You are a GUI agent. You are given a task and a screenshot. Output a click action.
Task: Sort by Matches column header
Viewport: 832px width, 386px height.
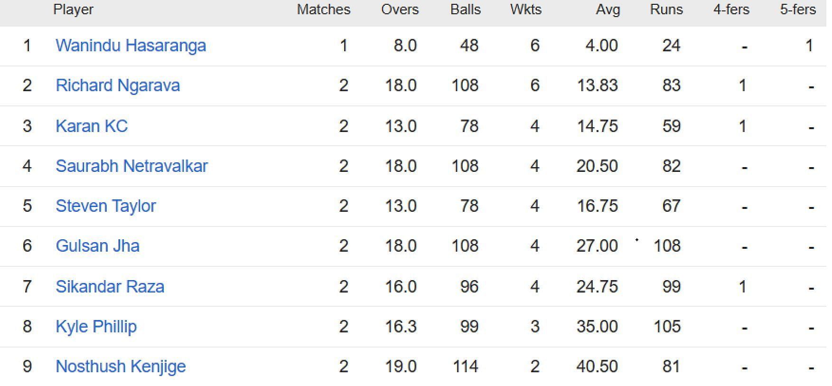324,9
